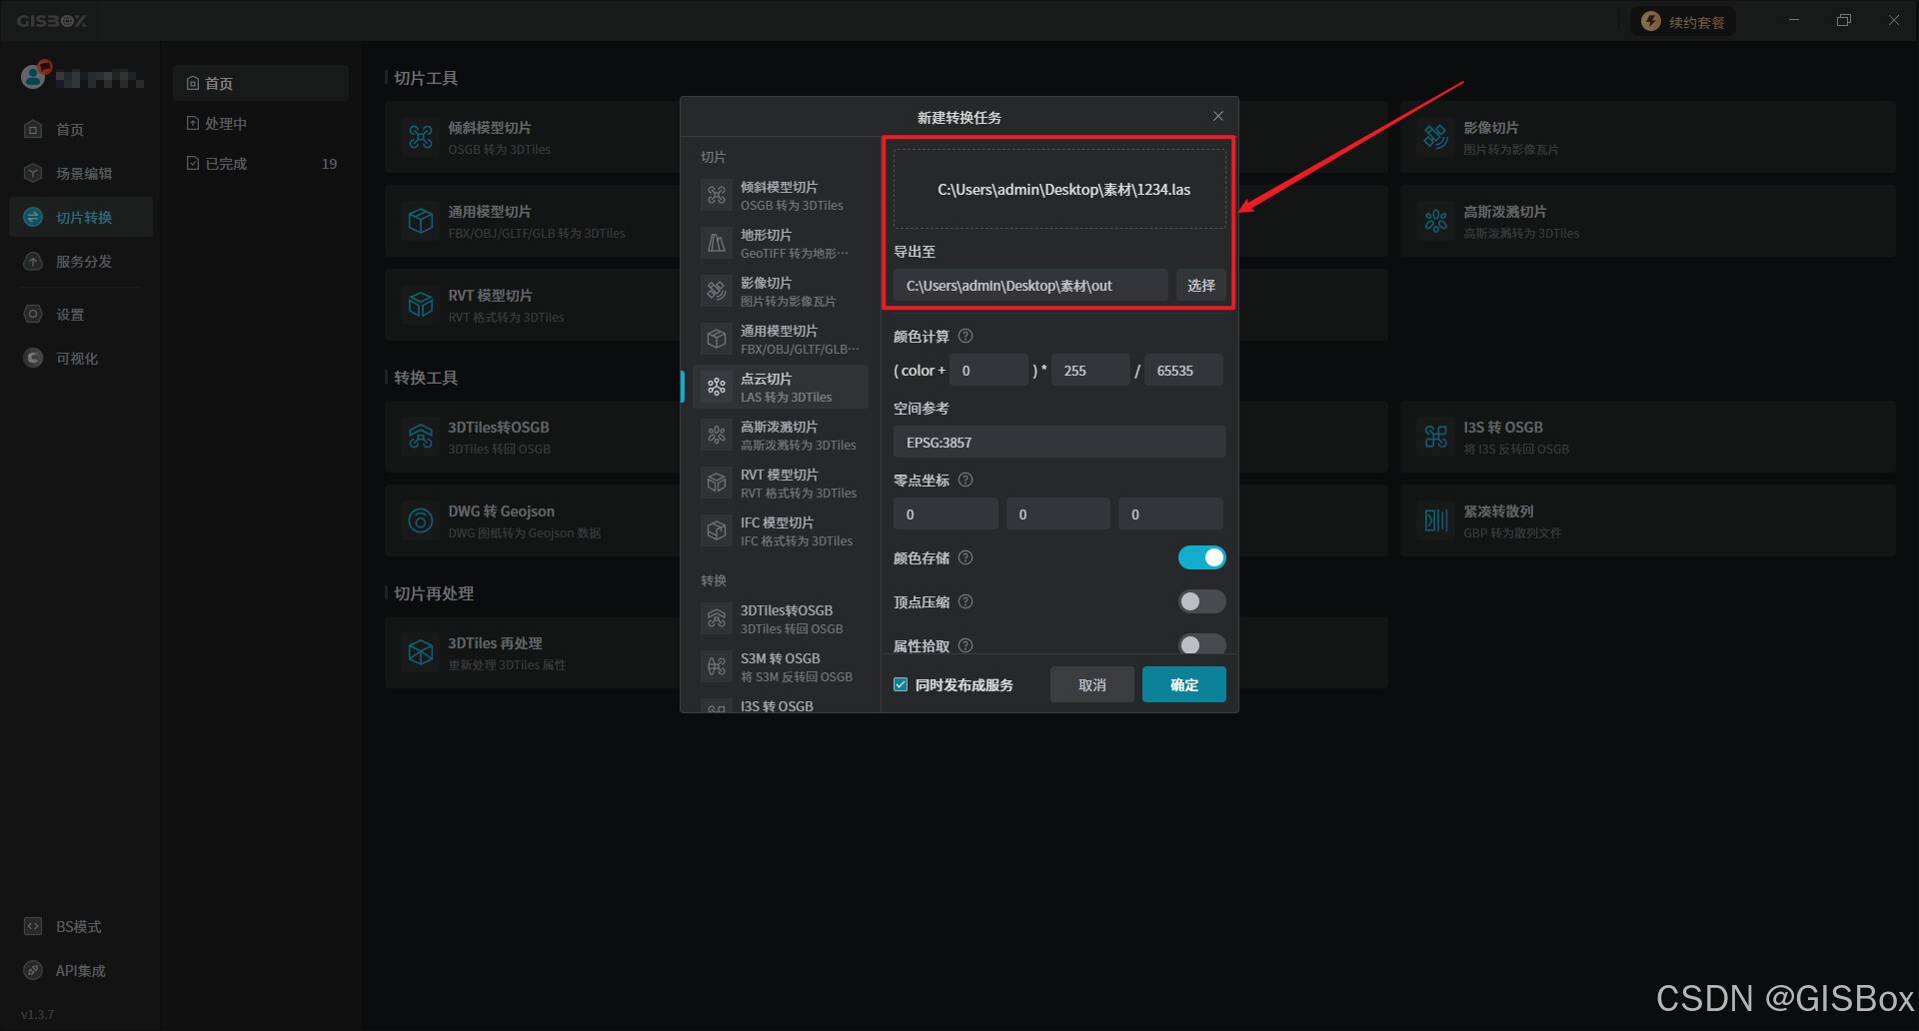
Task: Click the 场景编辑 sidebar icon
Action: click(33, 173)
